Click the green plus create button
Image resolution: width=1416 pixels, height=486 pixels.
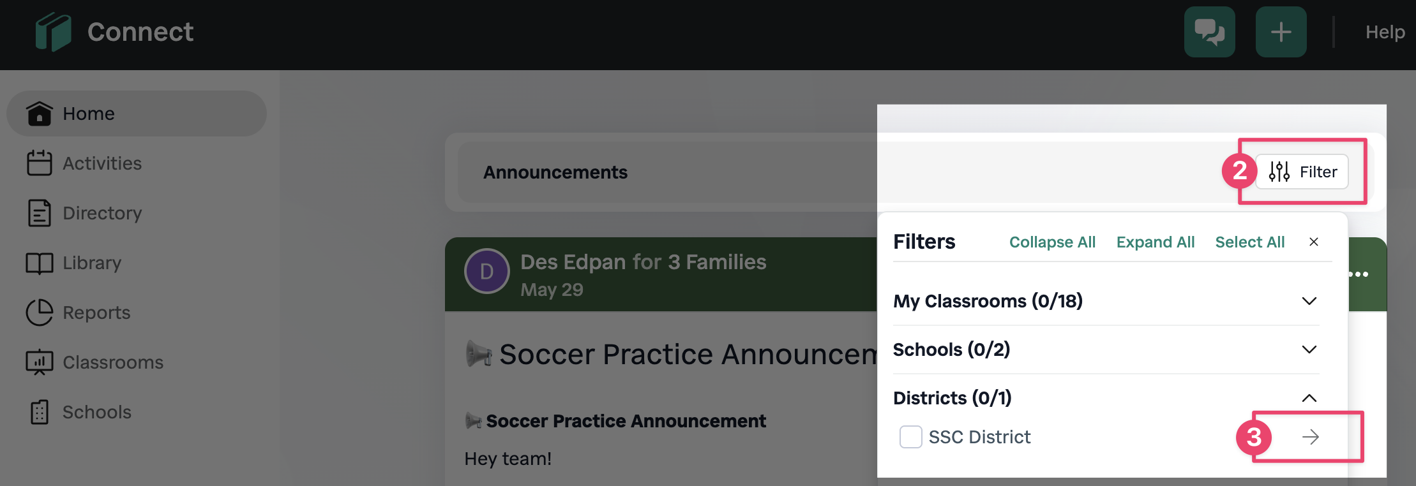coord(1281,32)
